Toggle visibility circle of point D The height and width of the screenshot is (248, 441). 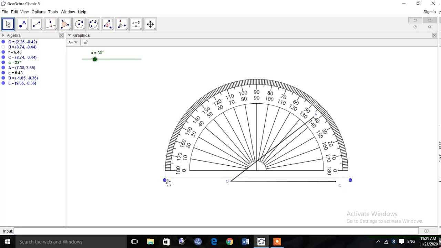3,78
